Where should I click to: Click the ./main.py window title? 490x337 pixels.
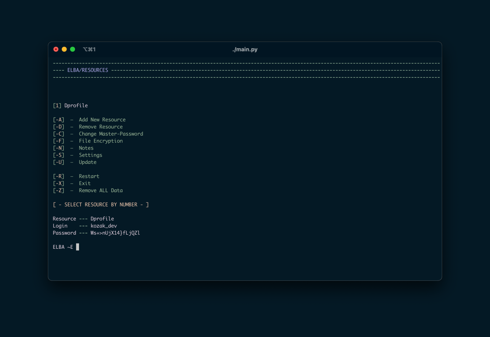(x=245, y=49)
